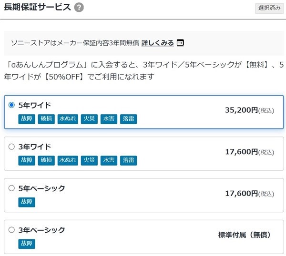Image resolution: width=286 pixels, height=256 pixels.
Task: Select the 5年ワイド radio button
Action: (x=12, y=105)
